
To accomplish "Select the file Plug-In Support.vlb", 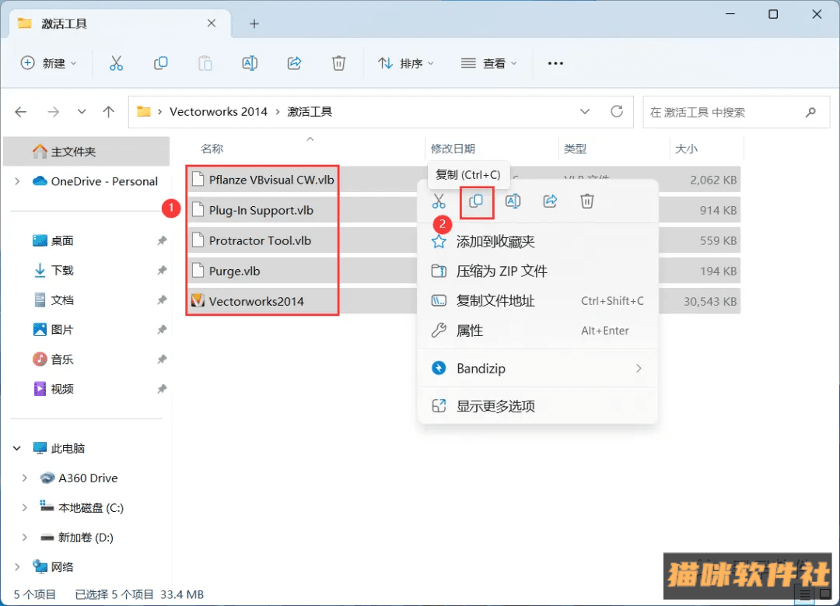I will 261,210.
